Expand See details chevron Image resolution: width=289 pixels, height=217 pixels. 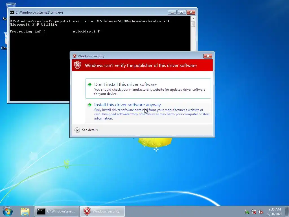coord(77,130)
